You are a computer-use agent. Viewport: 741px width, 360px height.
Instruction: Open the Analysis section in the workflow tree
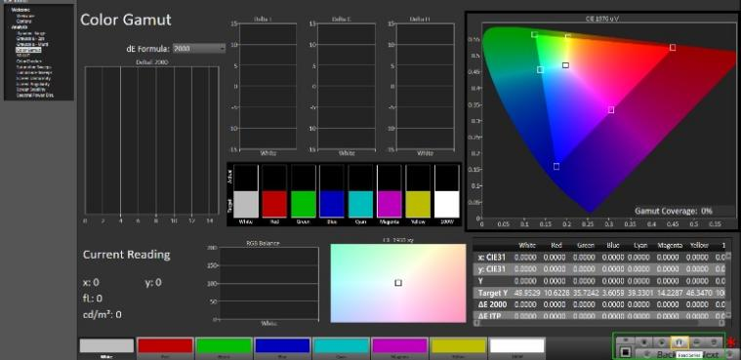pyautogui.click(x=20, y=27)
